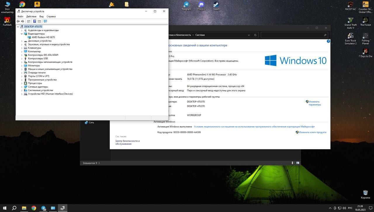374x212 pixels.
Task: Select the 7 Days to Die desktop icon
Action: 366,53
